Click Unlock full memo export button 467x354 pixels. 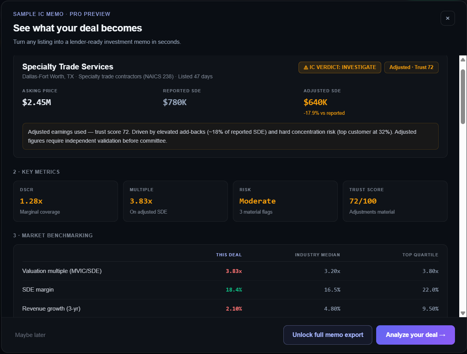click(x=328, y=335)
